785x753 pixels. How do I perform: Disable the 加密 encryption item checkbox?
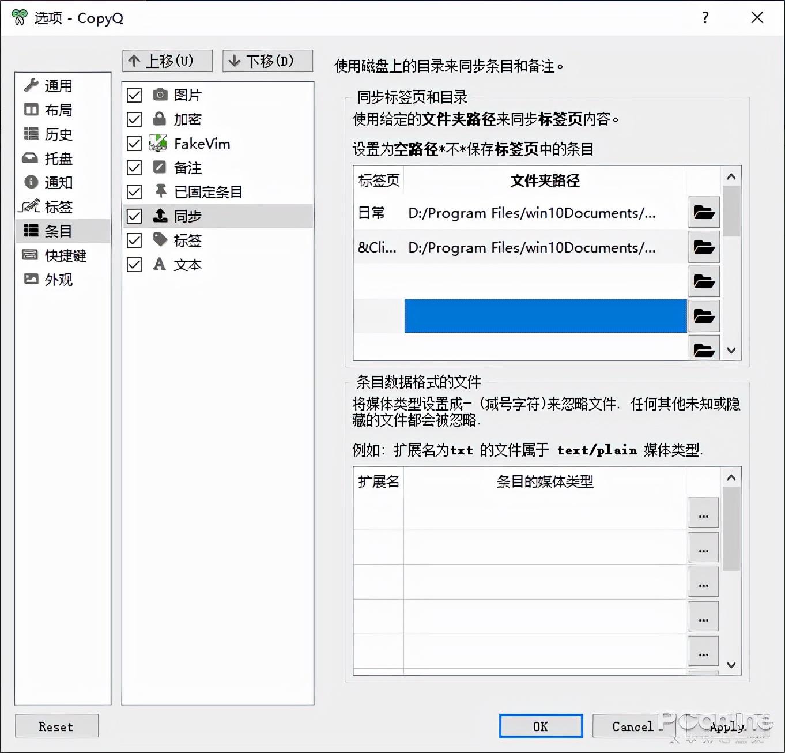(134, 119)
